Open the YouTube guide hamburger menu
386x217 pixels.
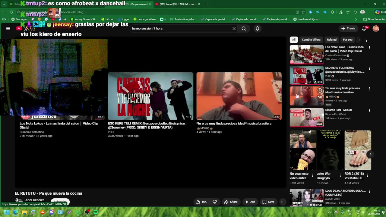point(8,29)
